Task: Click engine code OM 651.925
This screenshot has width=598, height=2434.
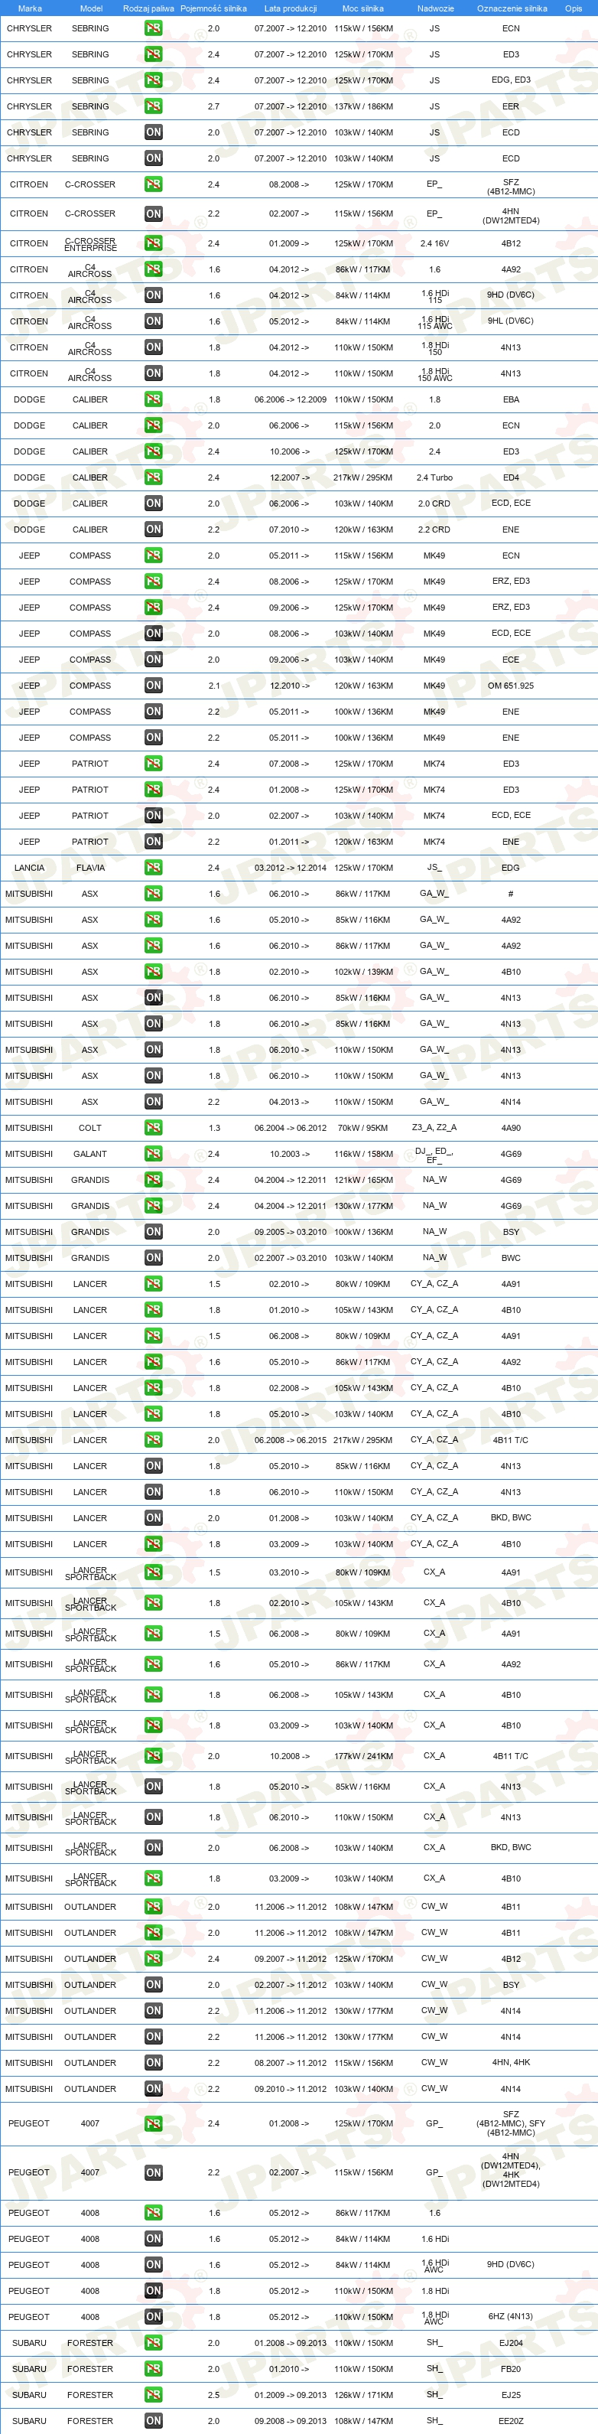Action: pyautogui.click(x=511, y=686)
